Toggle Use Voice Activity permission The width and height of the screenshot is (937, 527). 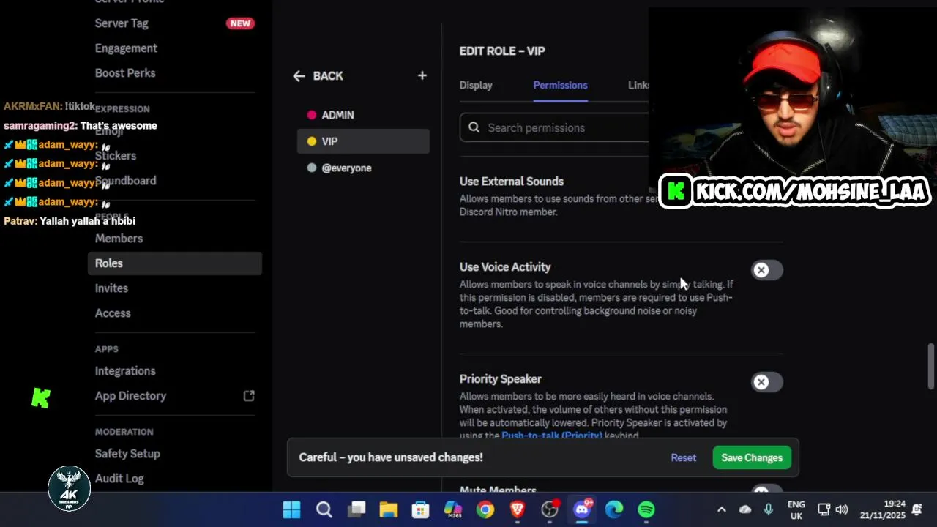tap(766, 270)
